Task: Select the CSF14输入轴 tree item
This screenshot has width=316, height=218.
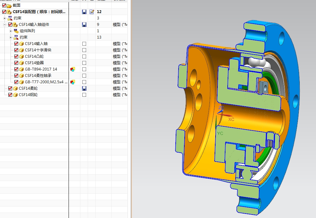Action: coord(36,44)
